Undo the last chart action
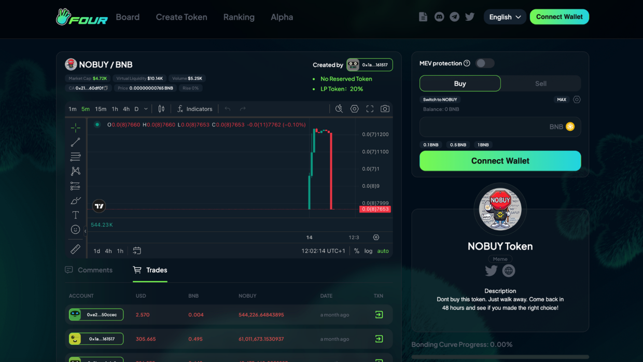The width and height of the screenshot is (643, 362). pyautogui.click(x=228, y=109)
